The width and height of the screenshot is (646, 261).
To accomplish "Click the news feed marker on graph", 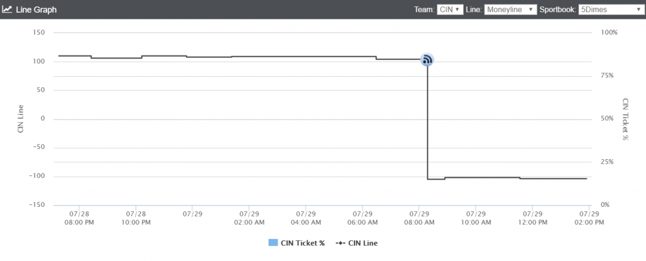I will tap(427, 60).
